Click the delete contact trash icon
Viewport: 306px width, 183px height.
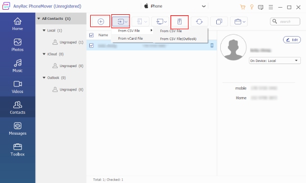pos(180,21)
